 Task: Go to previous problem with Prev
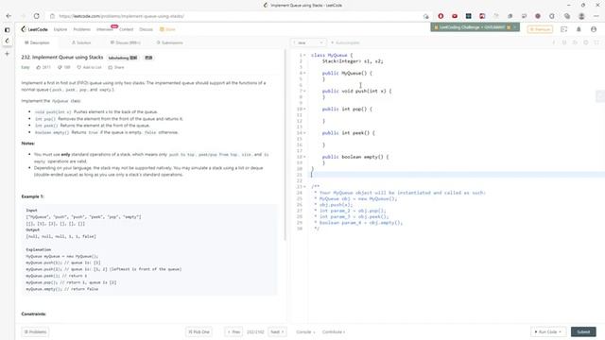click(x=233, y=331)
